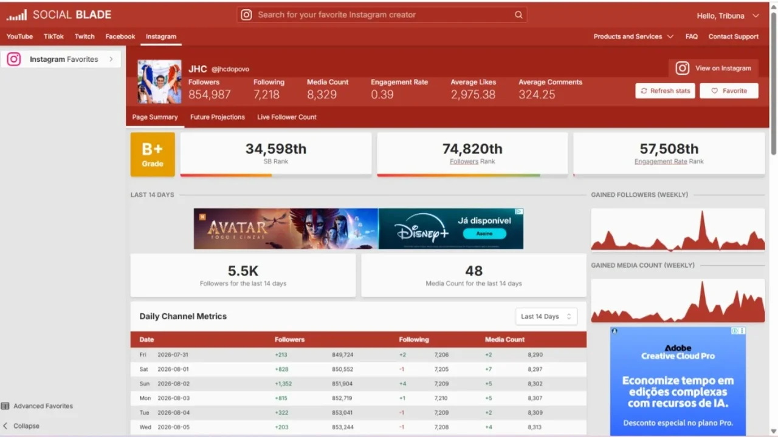Switch to the Page Summary tab
This screenshot has width=778, height=437.
coord(155,117)
